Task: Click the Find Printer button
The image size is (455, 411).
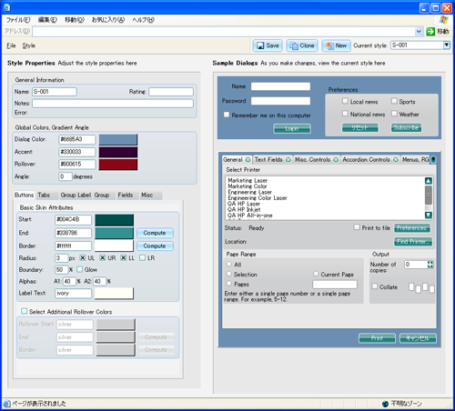Action: [x=413, y=242]
